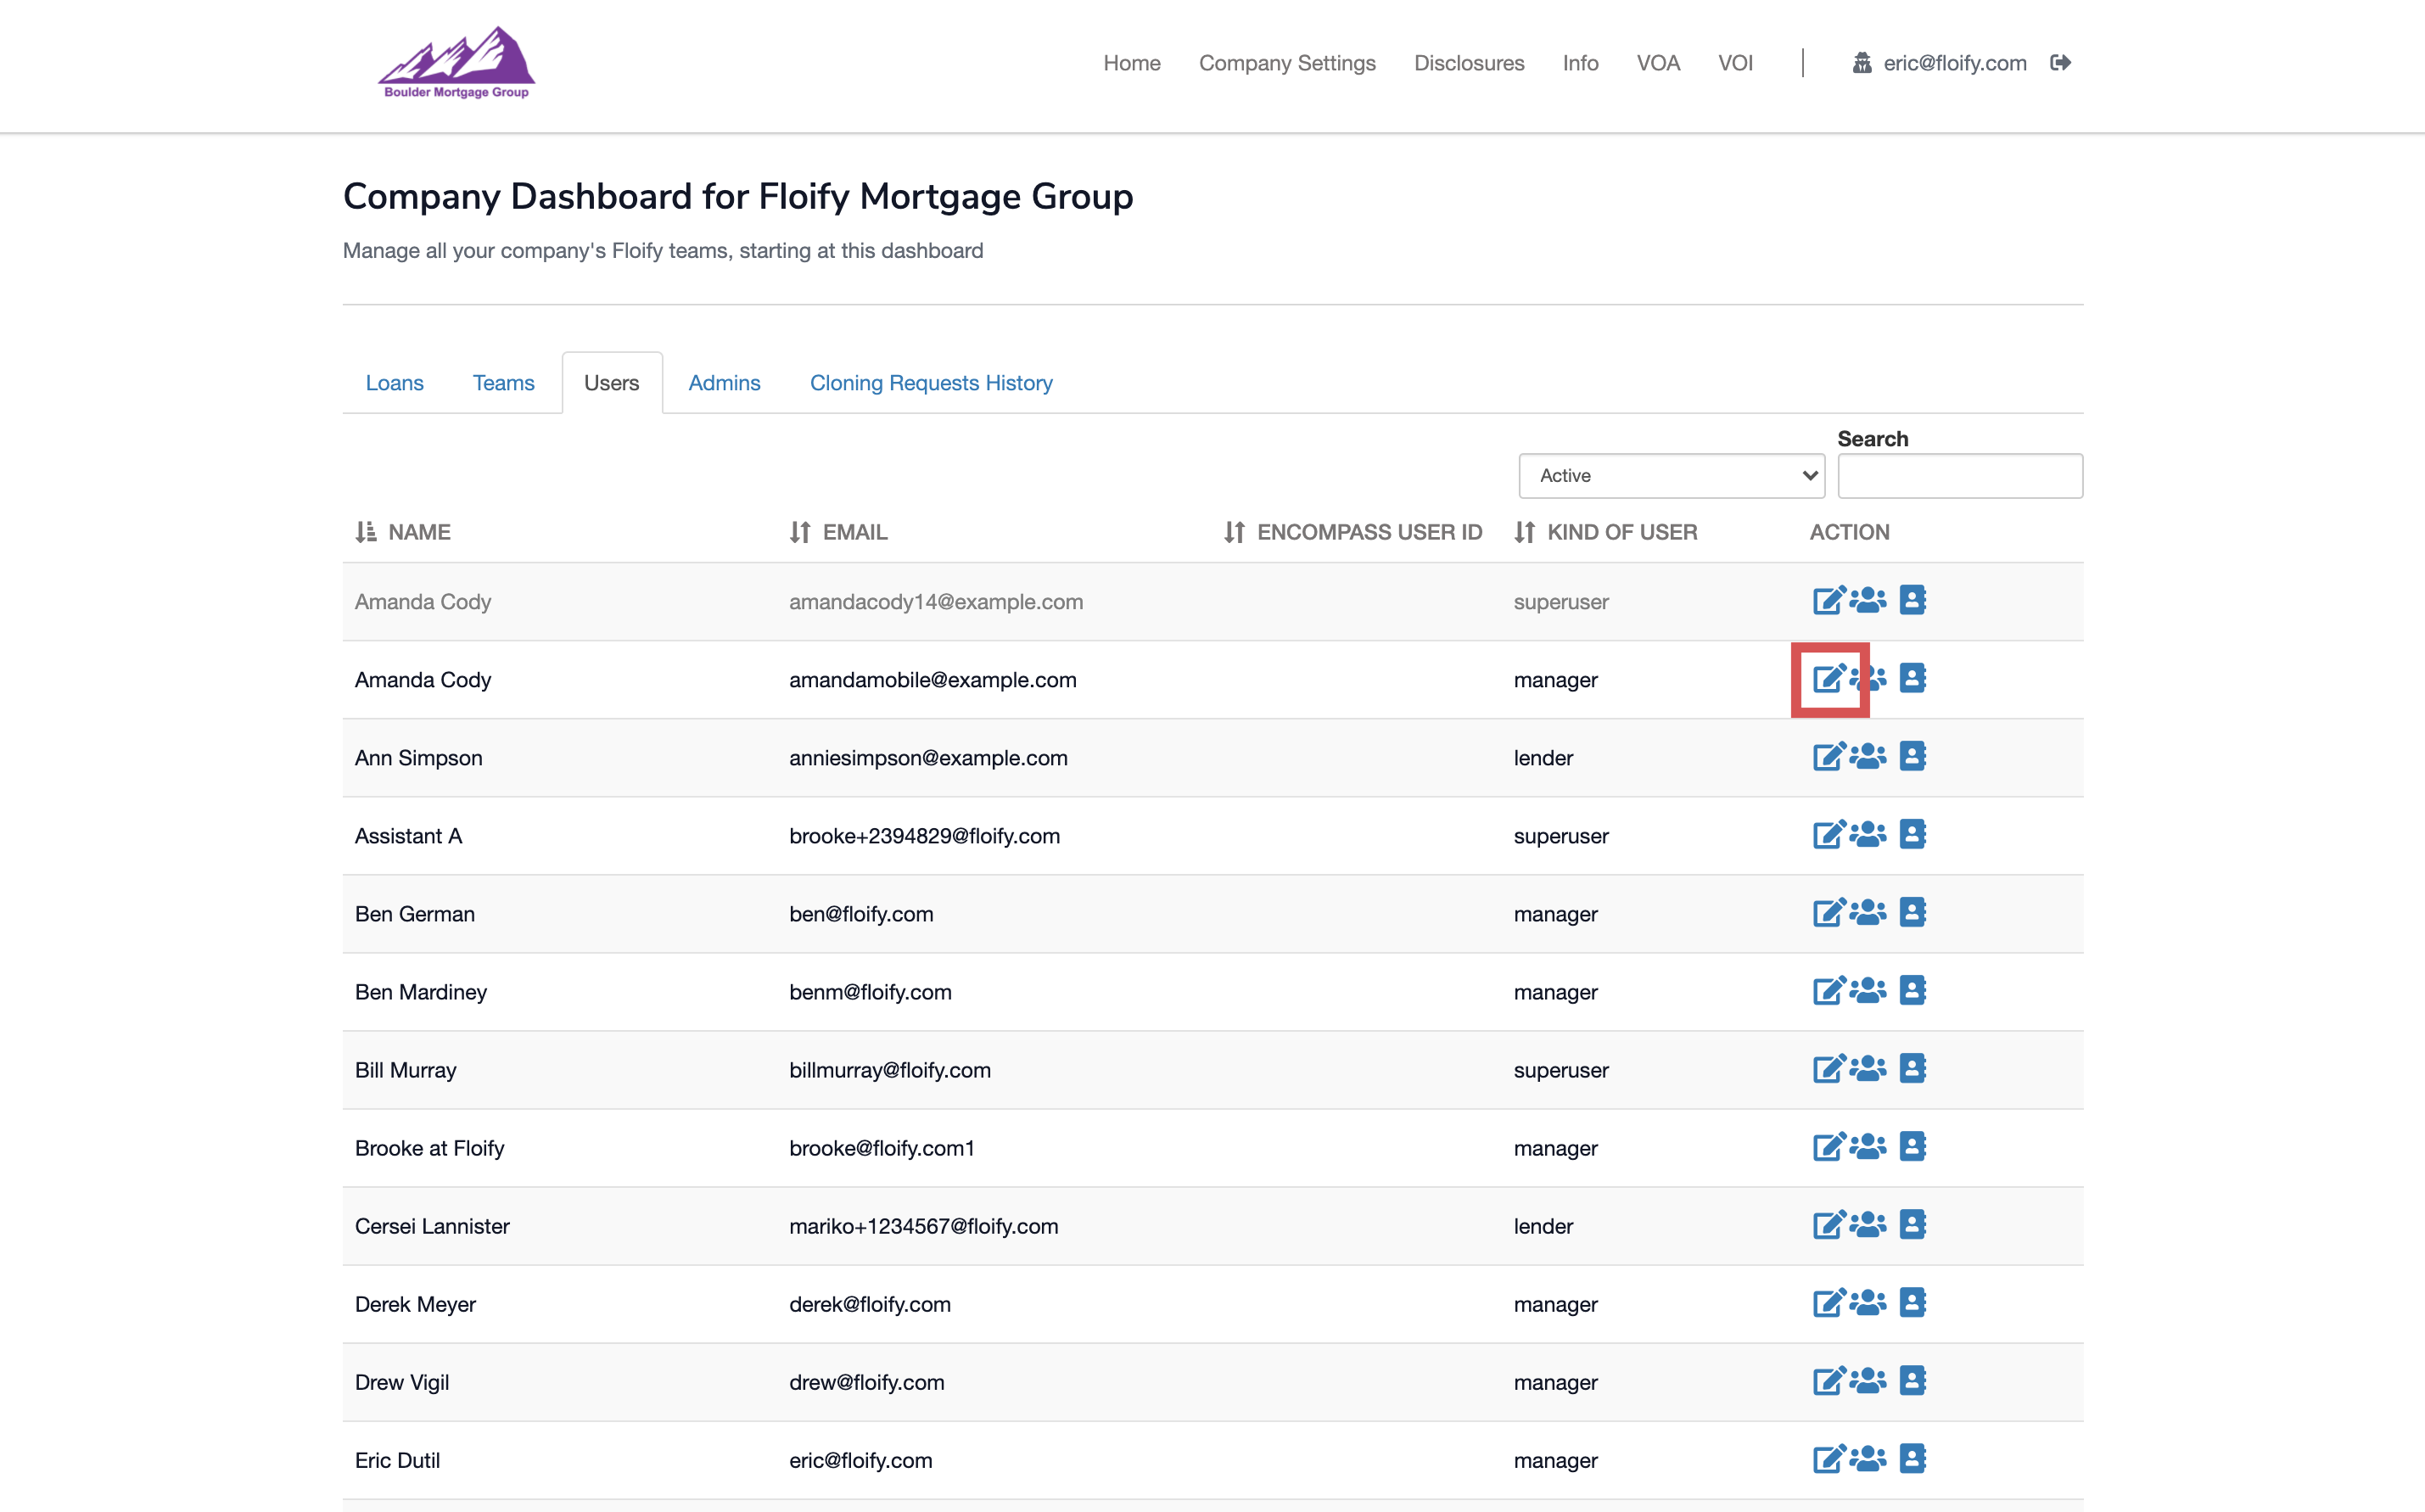View teams icon for Assistant A
The width and height of the screenshot is (2425, 1512).
1868,834
